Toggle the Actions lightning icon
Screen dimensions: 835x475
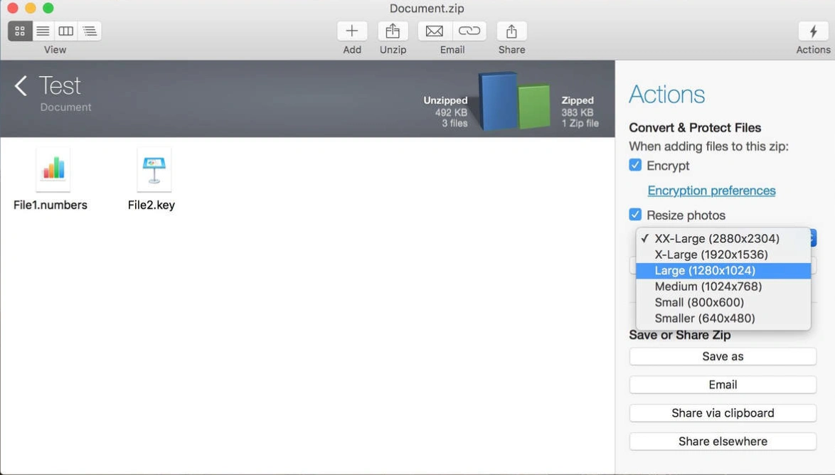[x=813, y=31]
